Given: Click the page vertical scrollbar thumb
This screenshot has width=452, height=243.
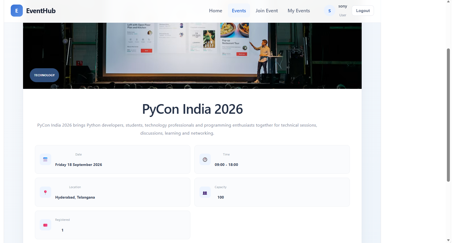Looking at the screenshot, I should [448, 115].
